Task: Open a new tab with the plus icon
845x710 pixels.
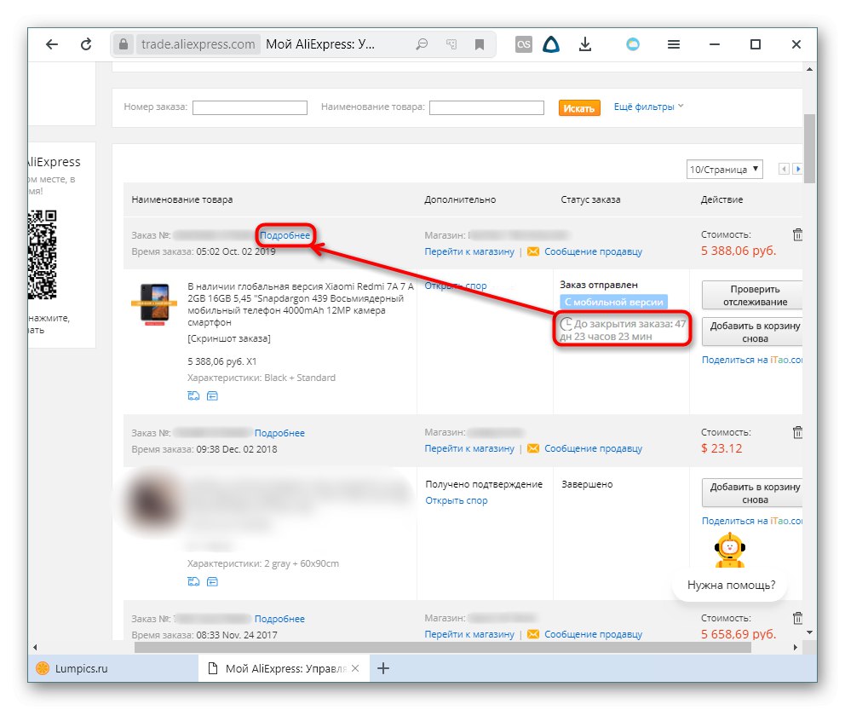Action: pyautogui.click(x=383, y=668)
